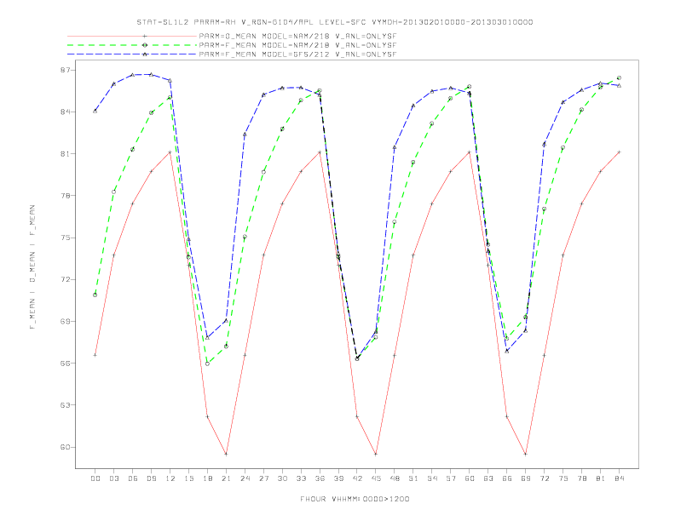Screen dimensions: 675x521
Task: Click x-axis forecast hour label 12
Action: [x=170, y=478]
